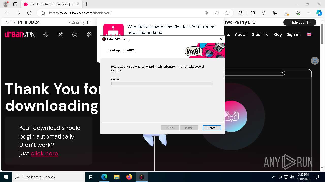
Task: Open Browser essentials heart icon
Action: (x=298, y=13)
